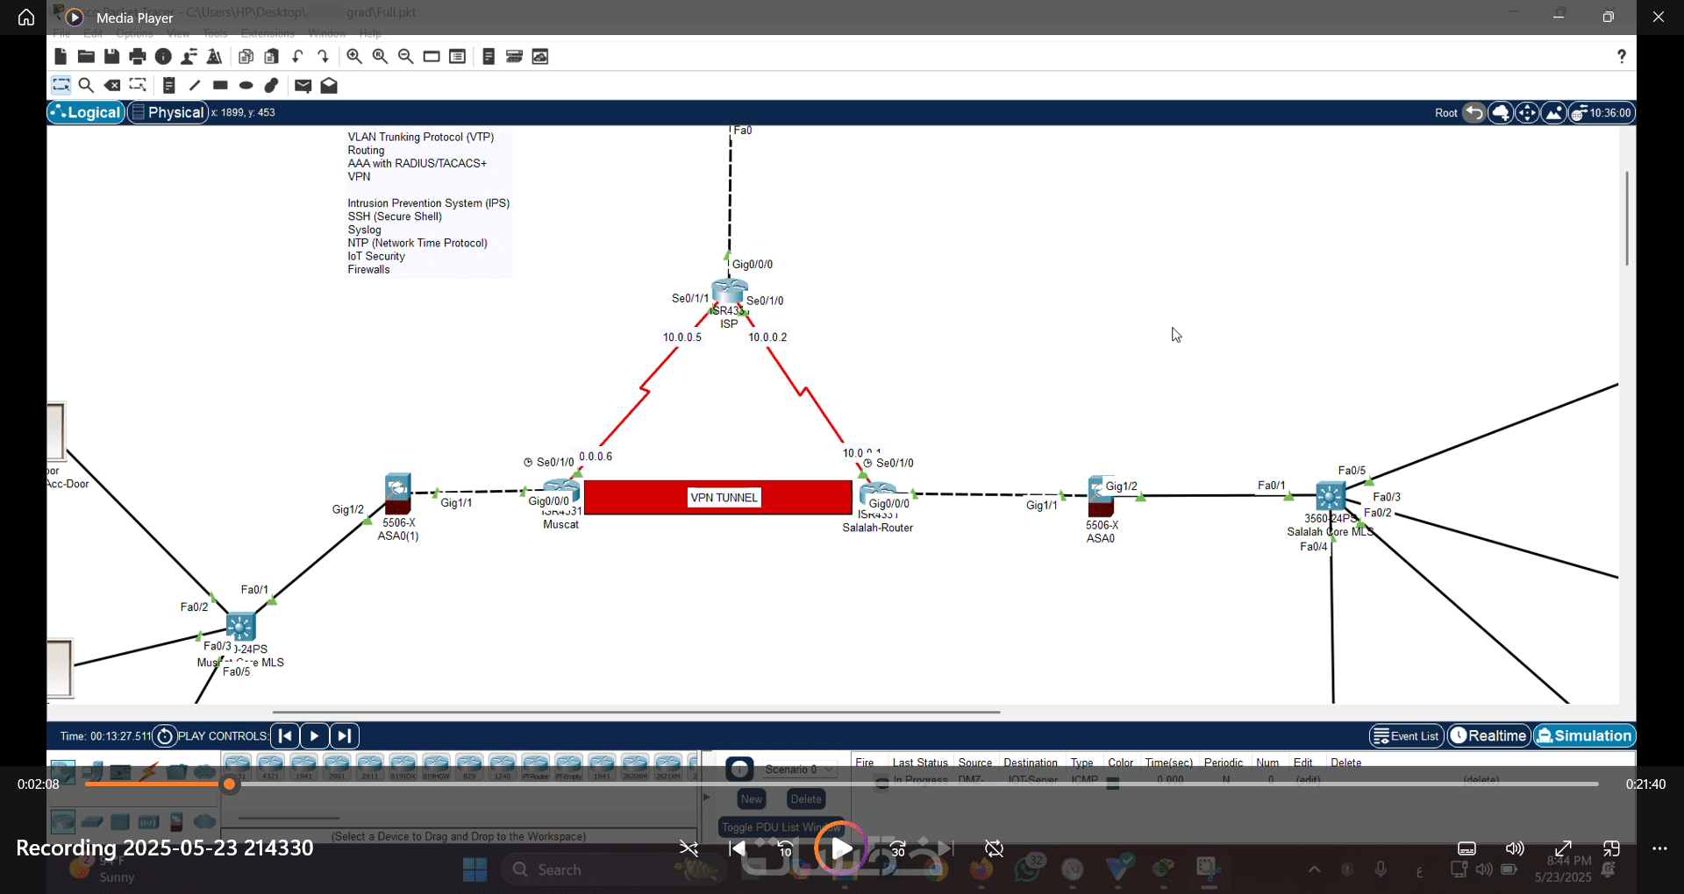Click the workspace horizontal scrollbar
Screen dimensions: 1684x894
(636, 713)
